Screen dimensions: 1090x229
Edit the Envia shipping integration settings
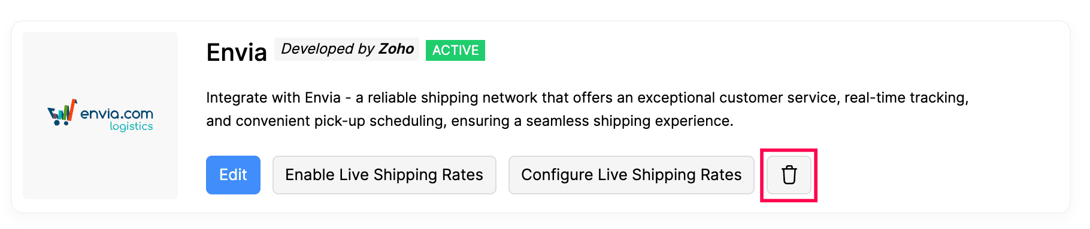233,175
